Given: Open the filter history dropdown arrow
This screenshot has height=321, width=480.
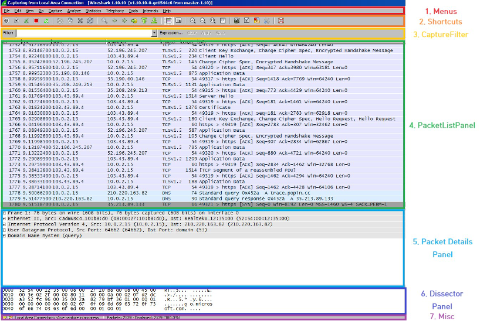Looking at the screenshot, I should click(x=154, y=33).
